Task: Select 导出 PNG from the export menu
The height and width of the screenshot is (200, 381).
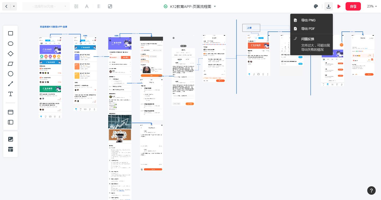Action: click(x=308, y=20)
